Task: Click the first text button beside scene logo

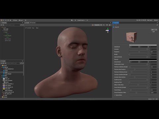Action: click(x=33, y=28)
